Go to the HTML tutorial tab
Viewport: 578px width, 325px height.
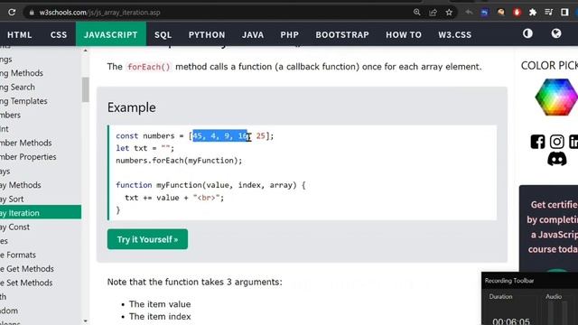pyautogui.click(x=20, y=34)
